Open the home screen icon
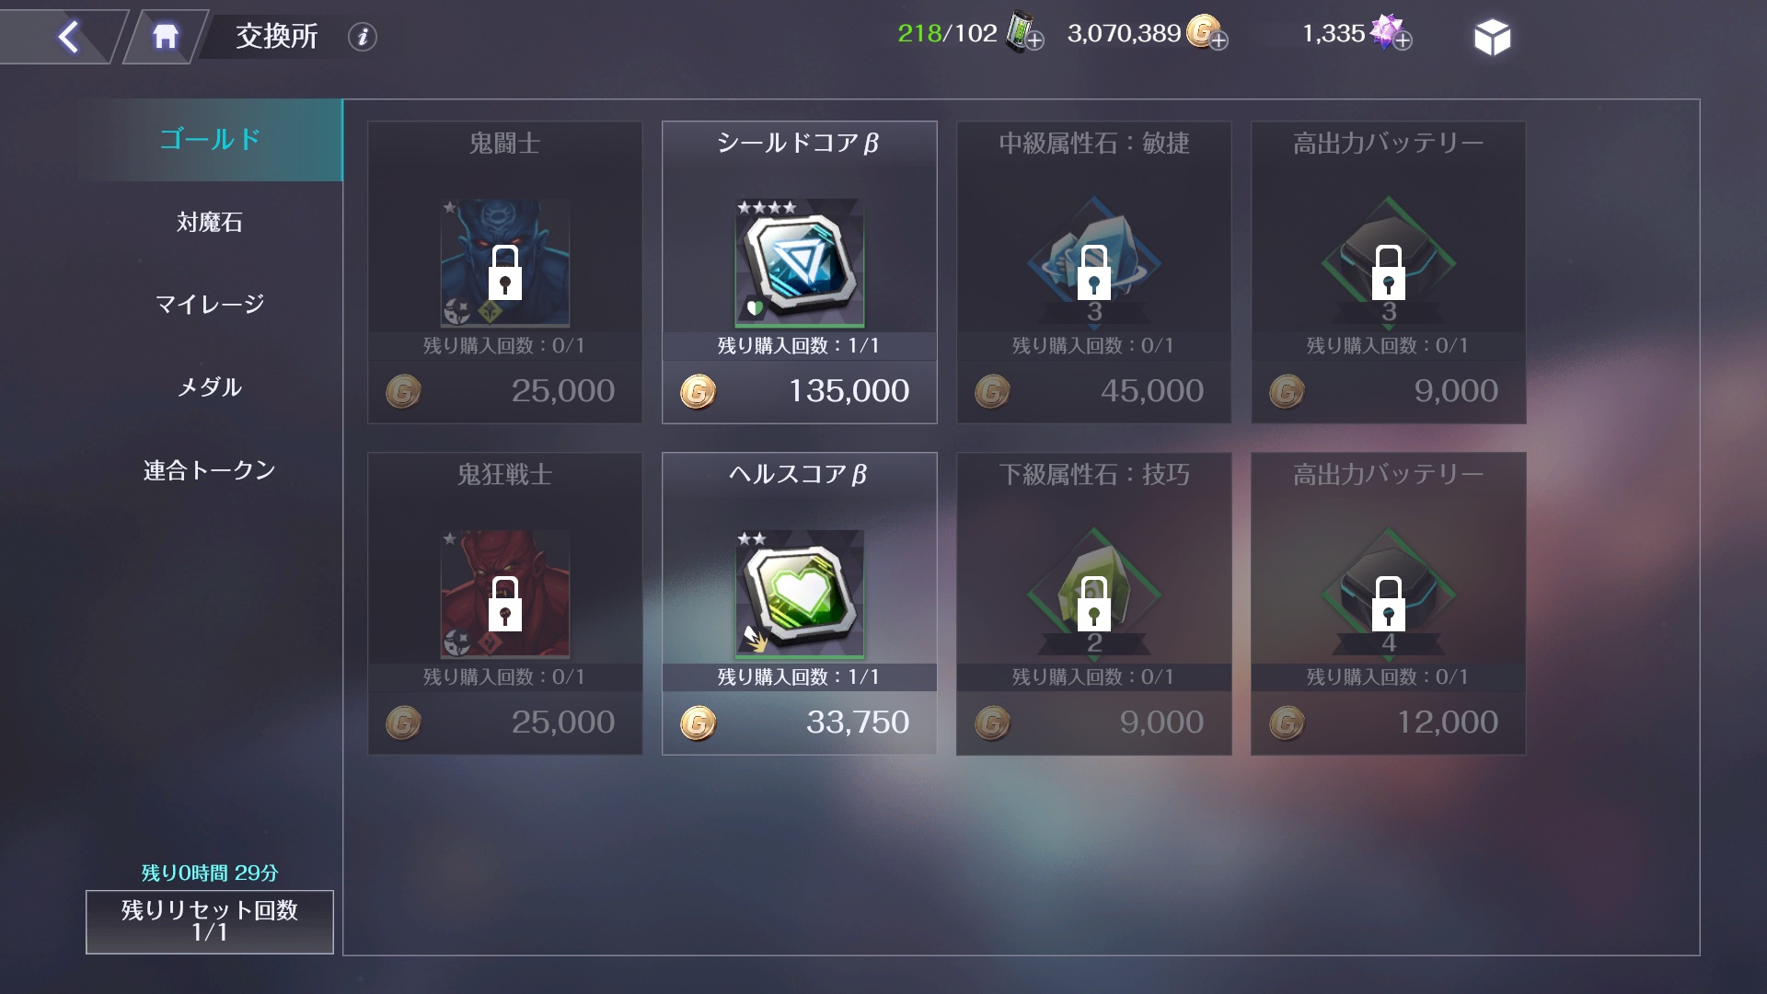This screenshot has width=1767, height=994. point(166,37)
